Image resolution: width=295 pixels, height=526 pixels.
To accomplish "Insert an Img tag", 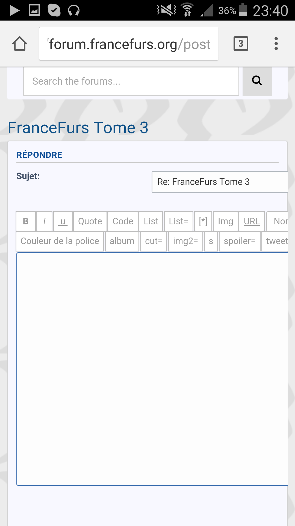I will [225, 221].
